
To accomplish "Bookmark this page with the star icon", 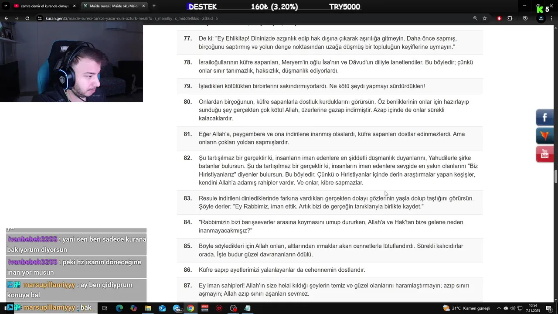I will pos(485,18).
